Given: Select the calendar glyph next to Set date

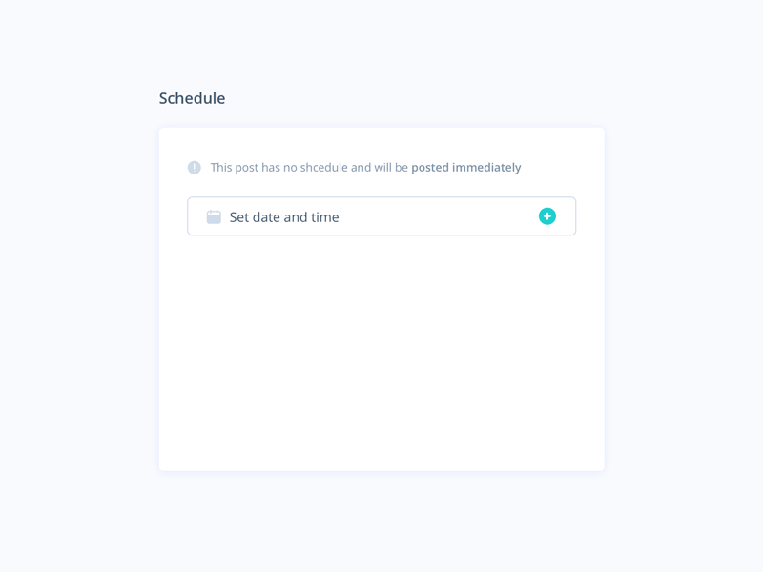Looking at the screenshot, I should [x=215, y=216].
